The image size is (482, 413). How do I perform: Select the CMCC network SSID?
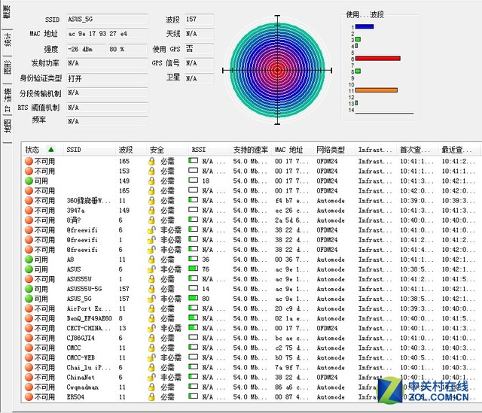click(x=74, y=348)
